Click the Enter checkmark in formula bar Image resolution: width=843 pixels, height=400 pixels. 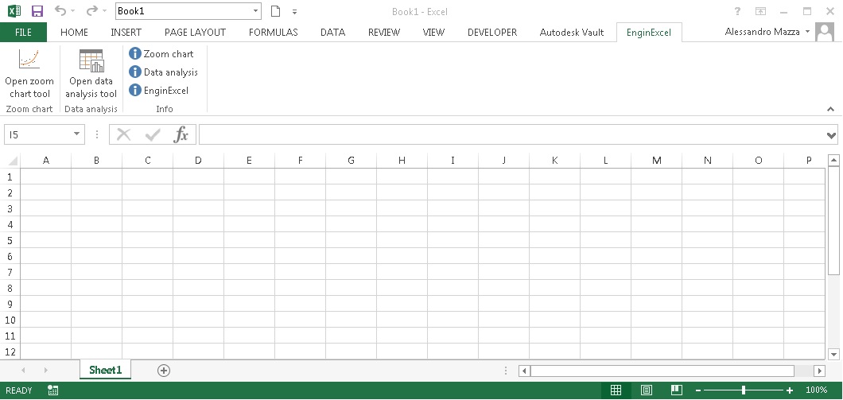click(153, 134)
